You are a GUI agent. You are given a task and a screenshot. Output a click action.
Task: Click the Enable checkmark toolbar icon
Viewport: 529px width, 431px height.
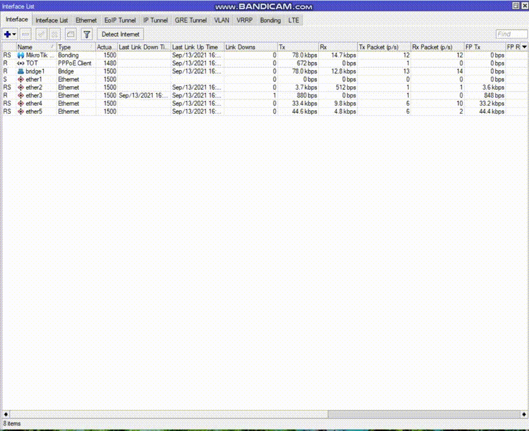point(41,34)
